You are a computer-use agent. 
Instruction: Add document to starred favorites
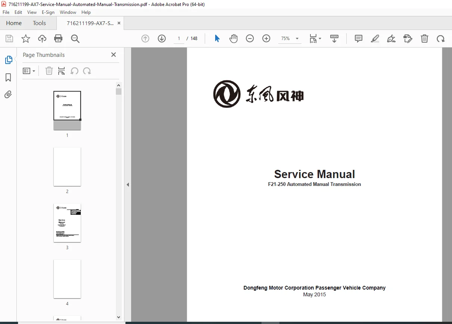[x=26, y=39]
